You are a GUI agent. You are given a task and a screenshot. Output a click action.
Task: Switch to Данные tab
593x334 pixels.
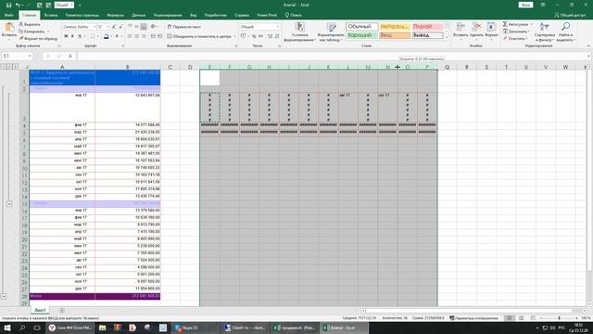point(138,15)
